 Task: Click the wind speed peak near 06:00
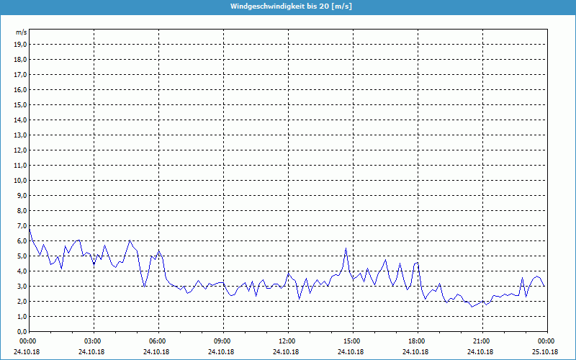click(x=158, y=251)
